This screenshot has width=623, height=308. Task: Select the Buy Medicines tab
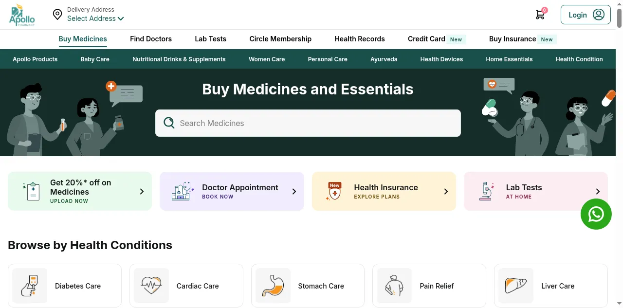83,39
